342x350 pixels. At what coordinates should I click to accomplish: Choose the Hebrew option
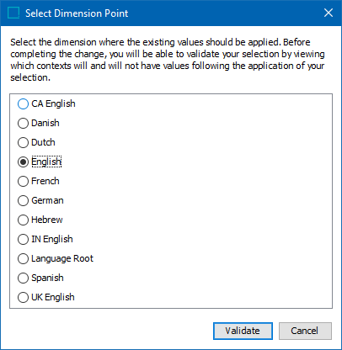click(23, 220)
